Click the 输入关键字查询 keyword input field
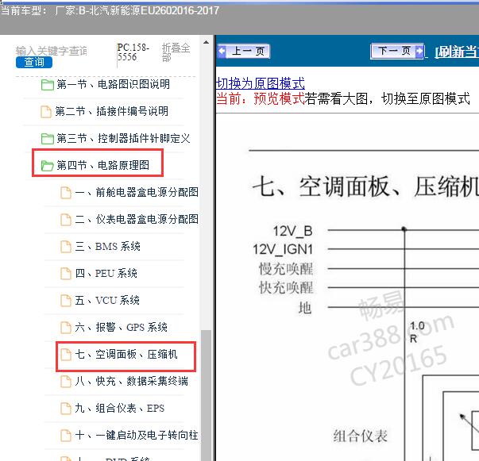 coord(52,51)
